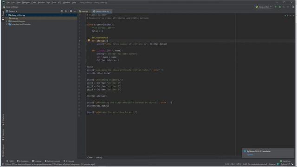Screen dimensions: 297x167
Task: Click the print(Critter.total) line
Action: [x=99, y=73]
